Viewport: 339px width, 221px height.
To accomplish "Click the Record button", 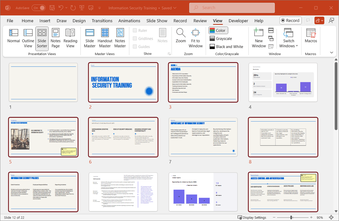I will 290,20.
